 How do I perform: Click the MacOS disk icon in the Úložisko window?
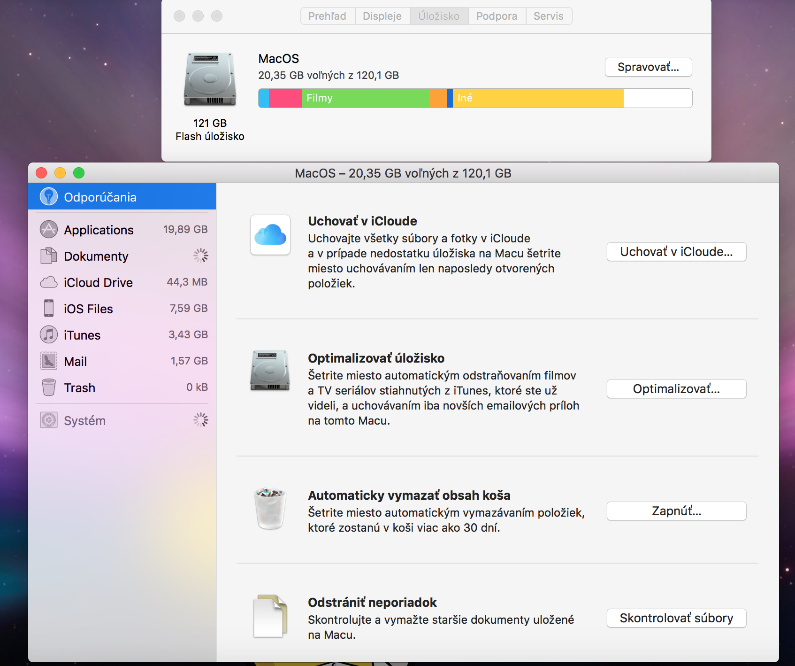click(x=210, y=79)
